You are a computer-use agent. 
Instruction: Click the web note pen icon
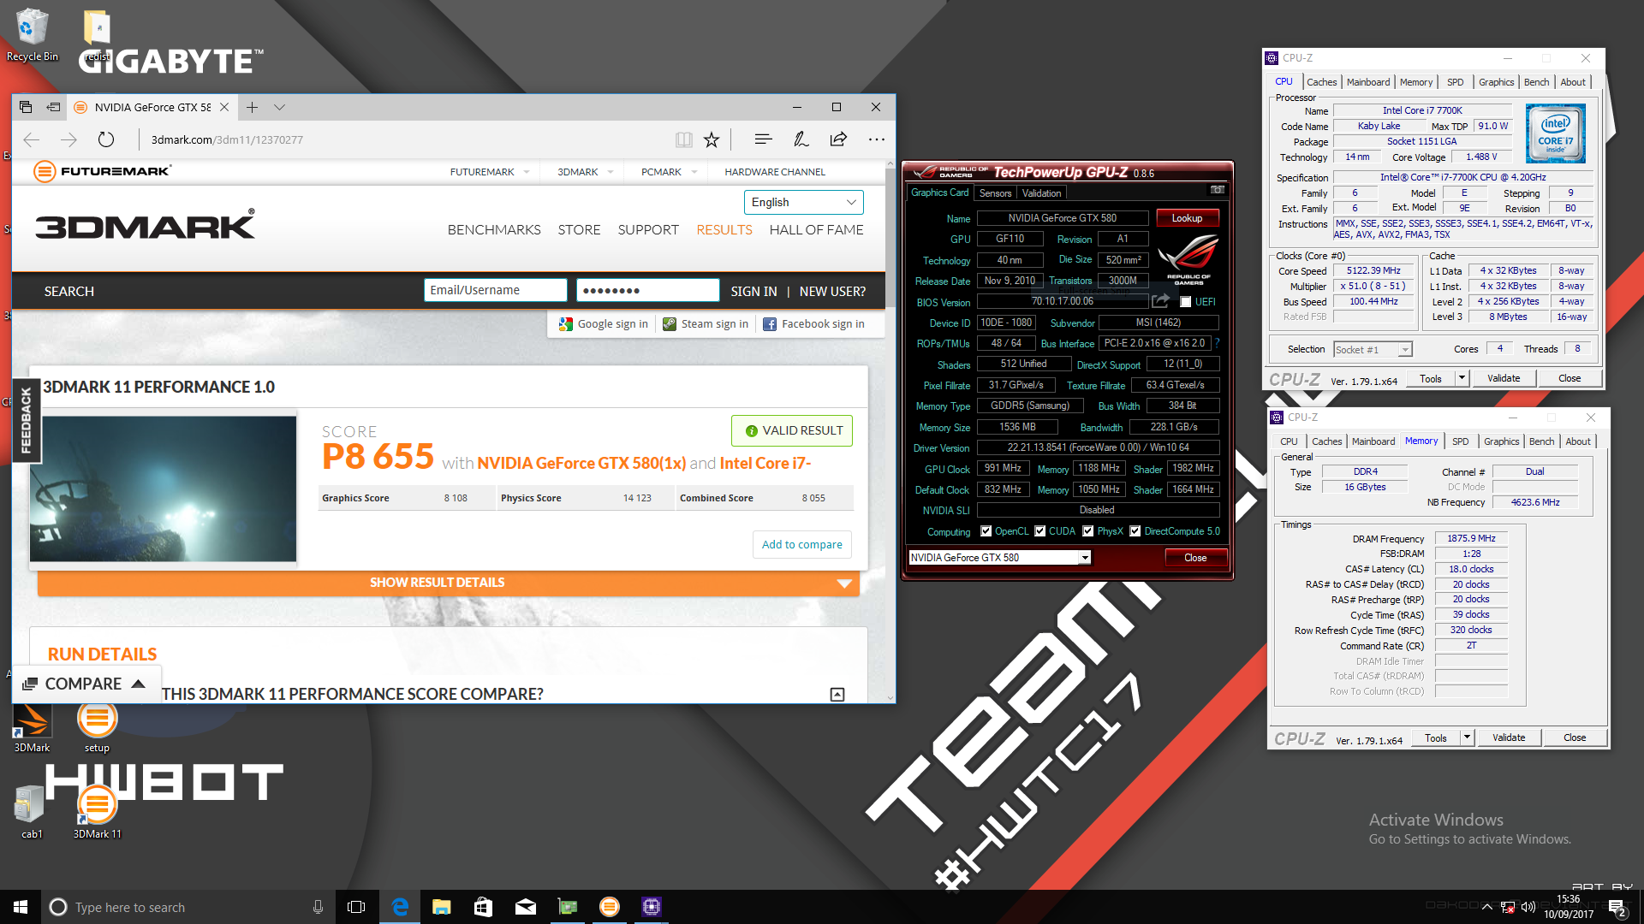tap(801, 139)
